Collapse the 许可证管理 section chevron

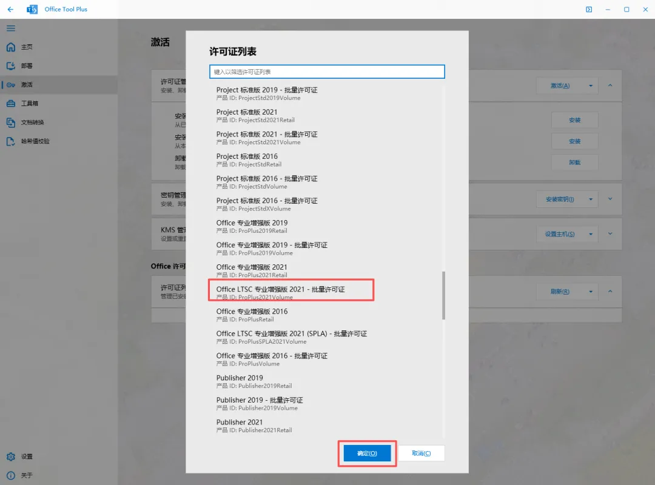pos(610,85)
